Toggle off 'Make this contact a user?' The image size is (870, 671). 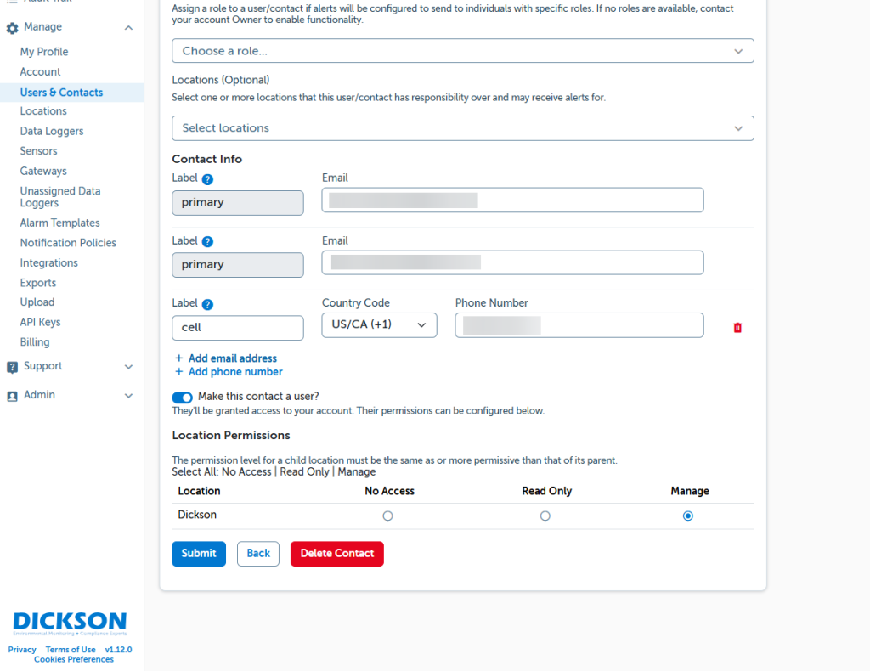pyautogui.click(x=182, y=397)
